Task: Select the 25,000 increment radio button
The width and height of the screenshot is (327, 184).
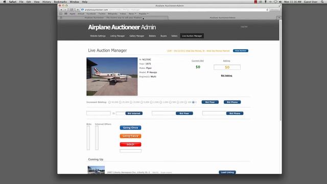Action: [x=120, y=102]
